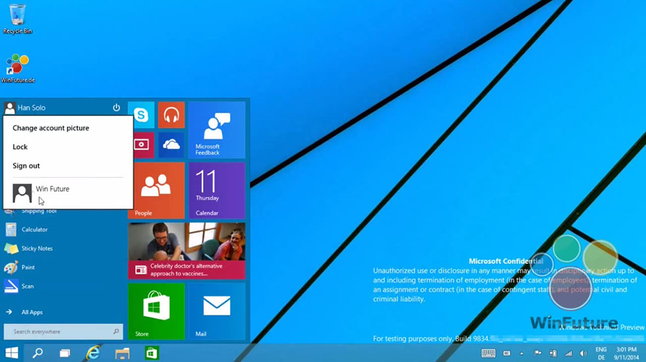Click the Microsoft Feedback tile

click(216, 130)
